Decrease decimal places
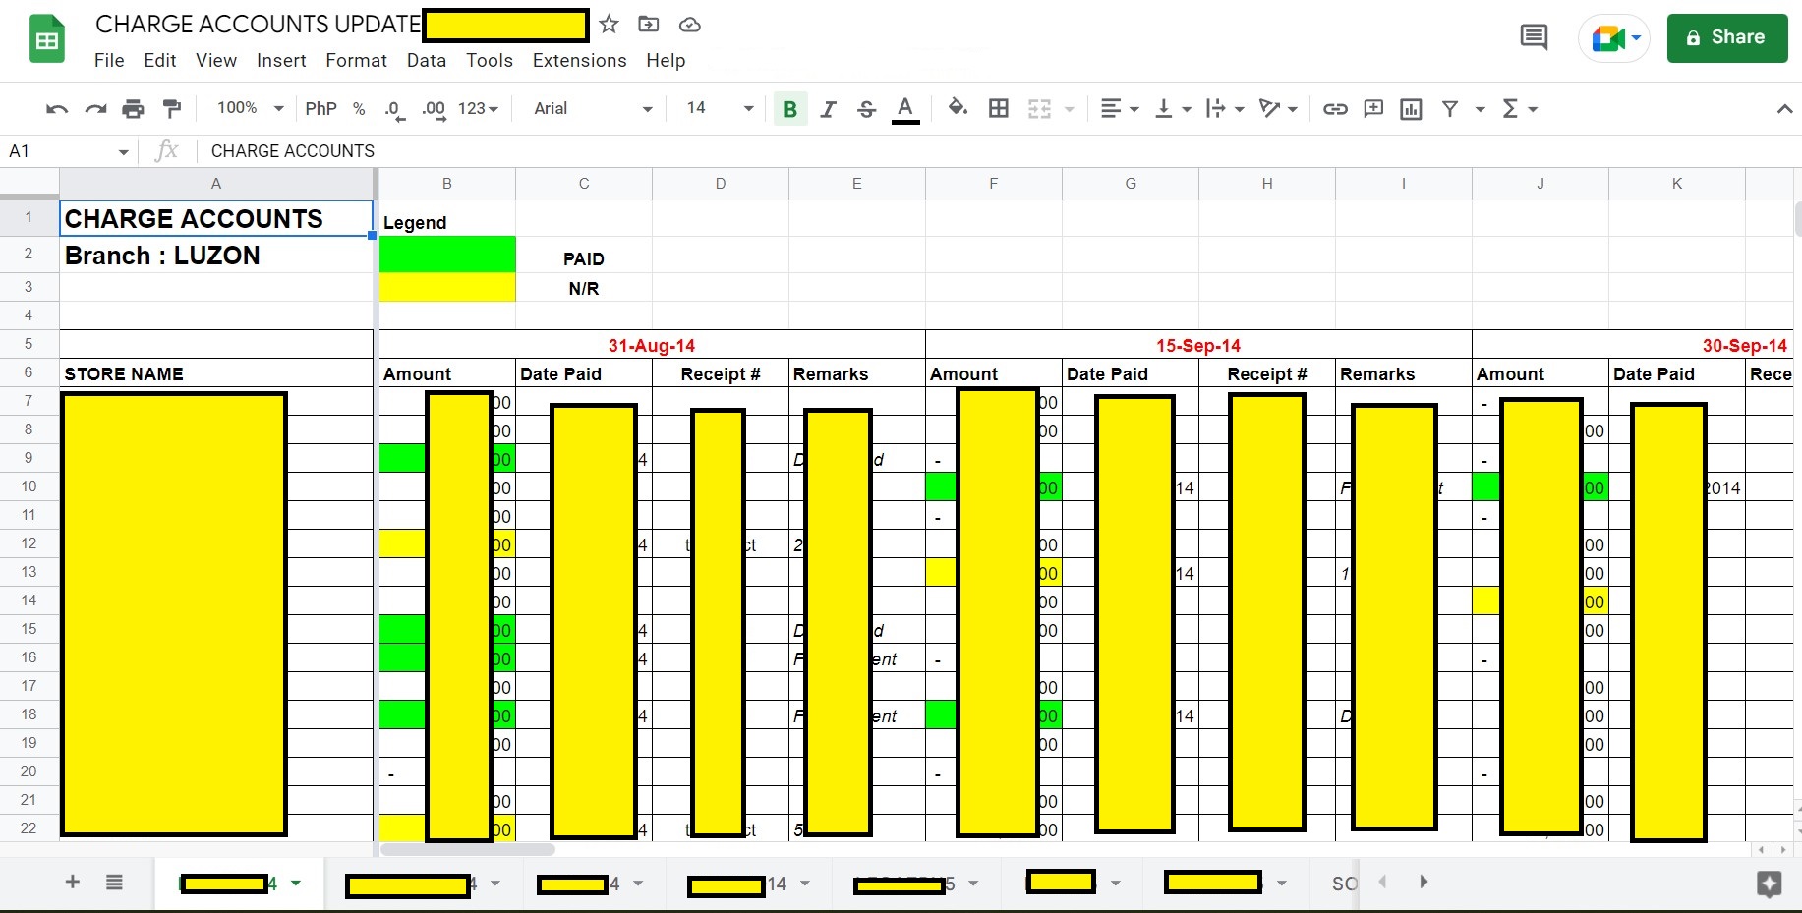Image resolution: width=1802 pixels, height=913 pixels. tap(395, 109)
